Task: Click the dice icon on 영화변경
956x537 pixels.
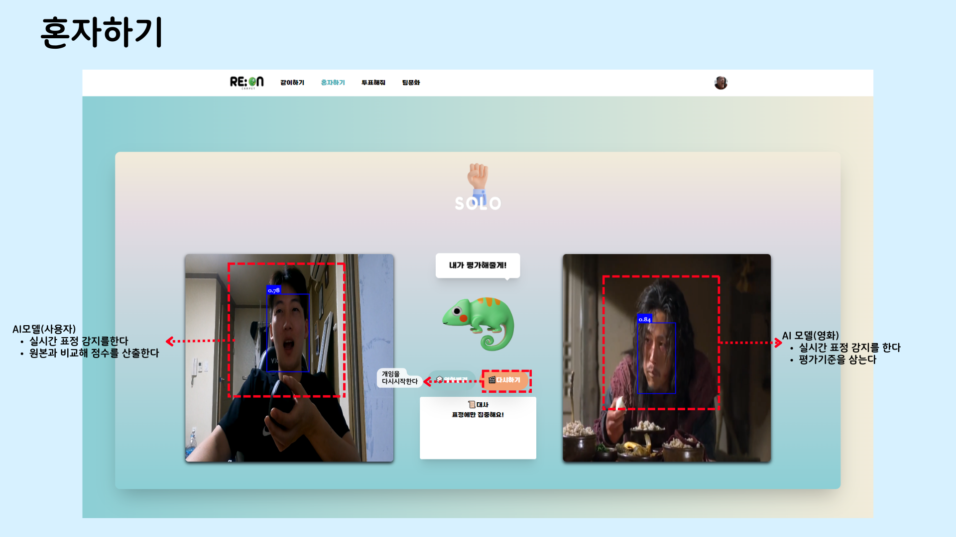Action: pyautogui.click(x=439, y=380)
